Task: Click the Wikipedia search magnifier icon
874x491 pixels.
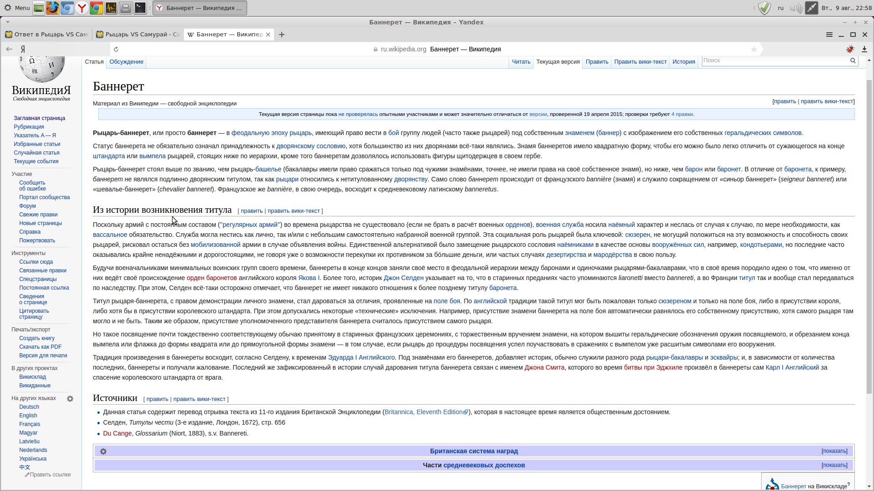Action: 853,60
